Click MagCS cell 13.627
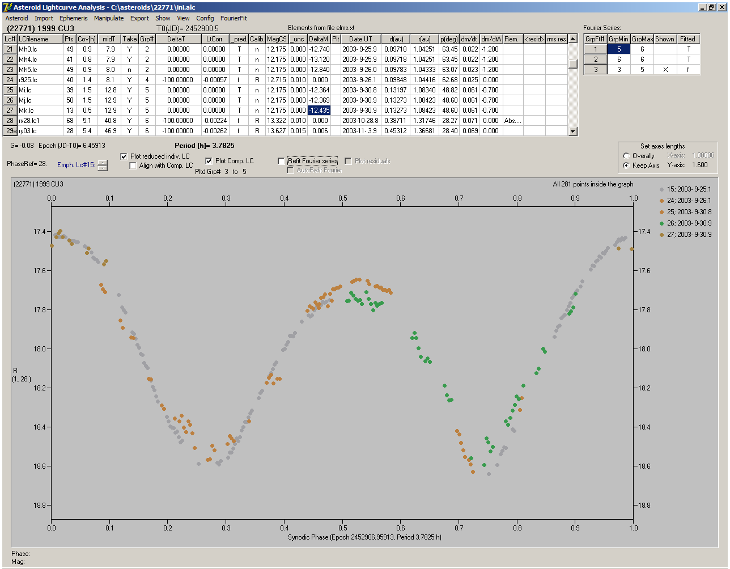The image size is (730, 569). pos(277,131)
